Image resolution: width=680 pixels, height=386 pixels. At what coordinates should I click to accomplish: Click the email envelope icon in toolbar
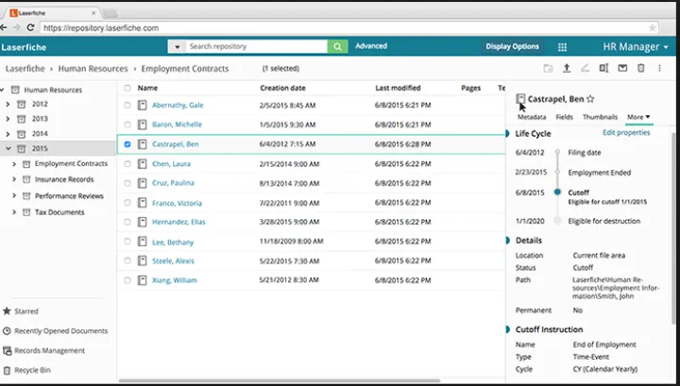click(622, 68)
